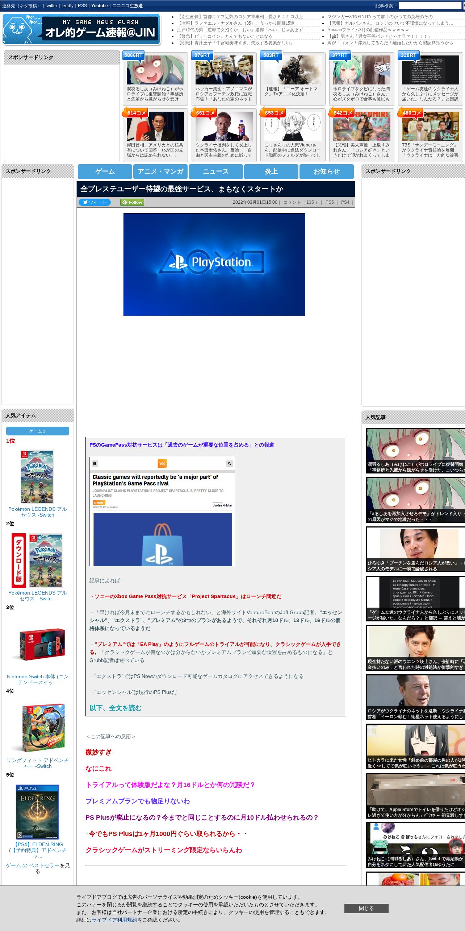465x931 pixels.
Task: Open popular article ひろゆき「プーチンを選んだロシア人が悪い」
Action: point(415,549)
